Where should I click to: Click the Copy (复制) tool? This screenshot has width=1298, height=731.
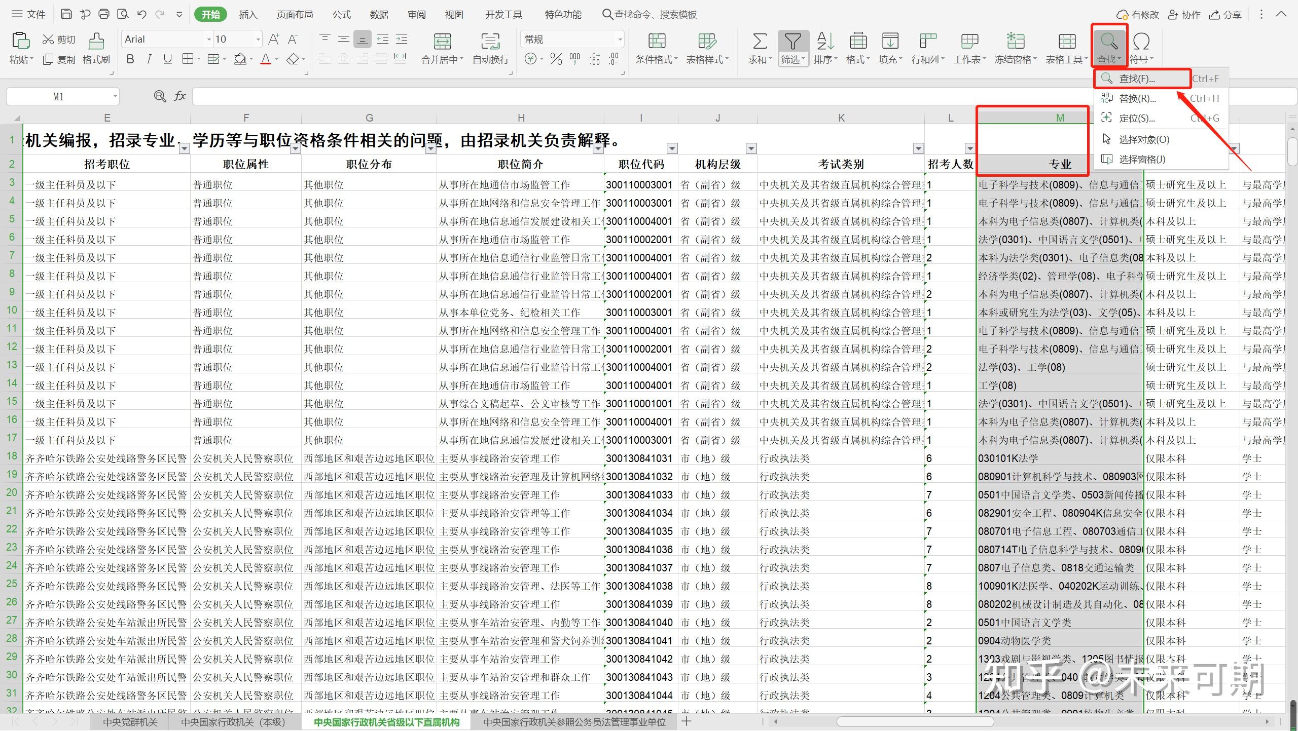(x=59, y=59)
